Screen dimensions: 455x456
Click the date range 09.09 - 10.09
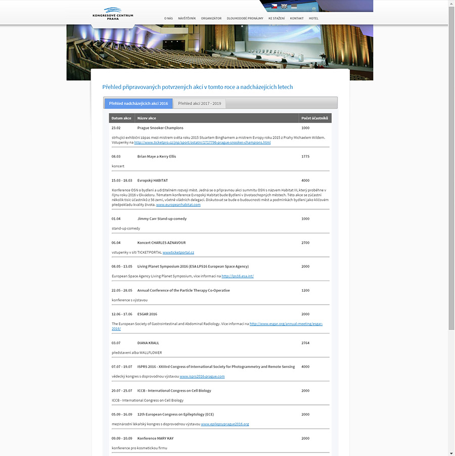click(x=121, y=438)
